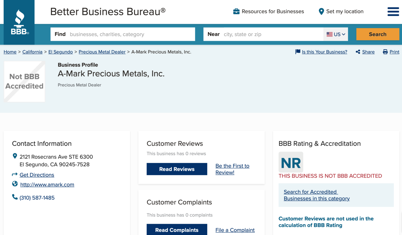Click the Share icon

tap(358, 52)
